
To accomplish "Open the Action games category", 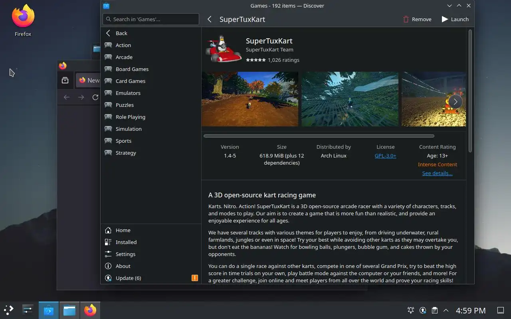I will click(151, 45).
